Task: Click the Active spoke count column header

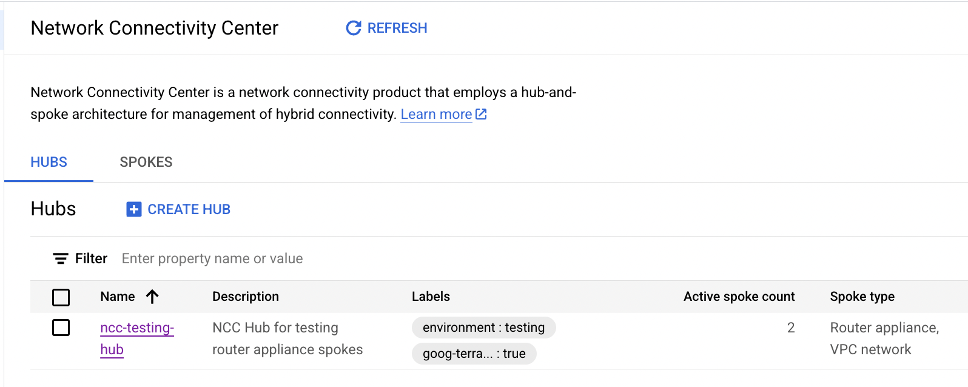Action: click(x=739, y=297)
